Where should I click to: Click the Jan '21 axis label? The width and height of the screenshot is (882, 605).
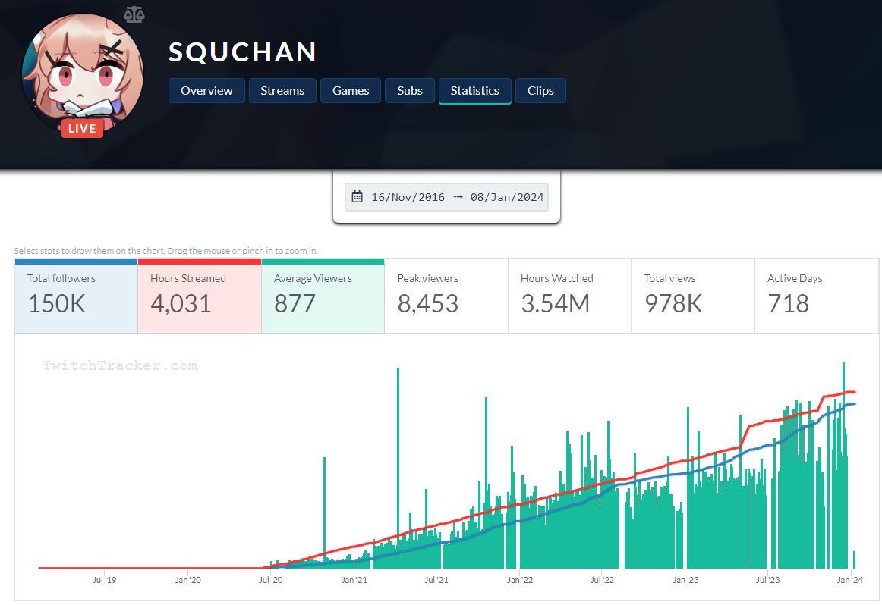[354, 580]
